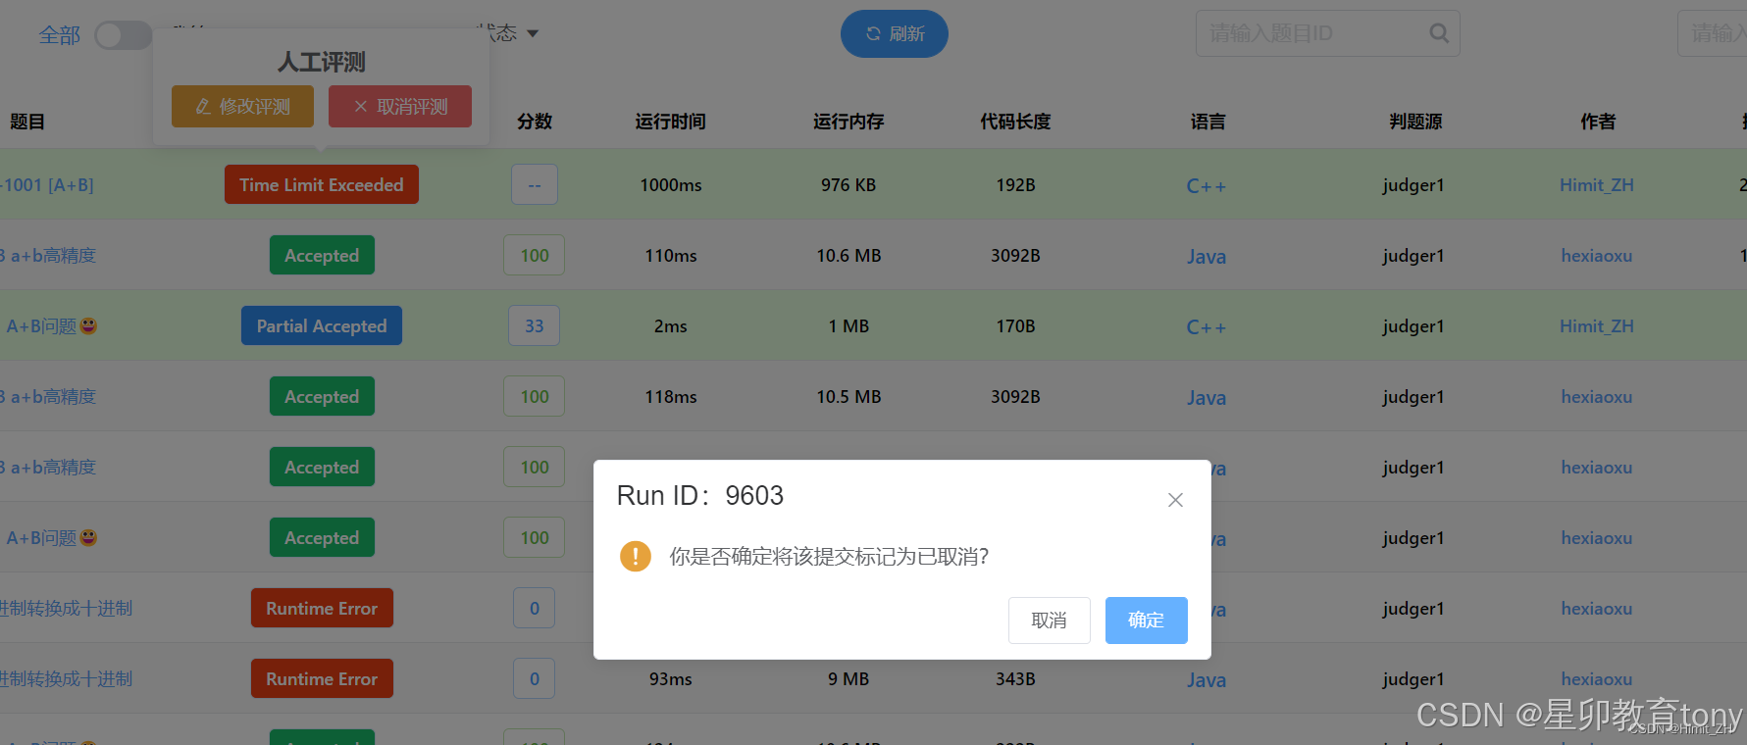The image size is (1747, 745).
Task: Click score 100 in the 110ms row
Action: 534,255
